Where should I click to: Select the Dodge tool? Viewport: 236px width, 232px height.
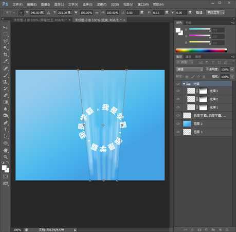click(x=6, y=116)
